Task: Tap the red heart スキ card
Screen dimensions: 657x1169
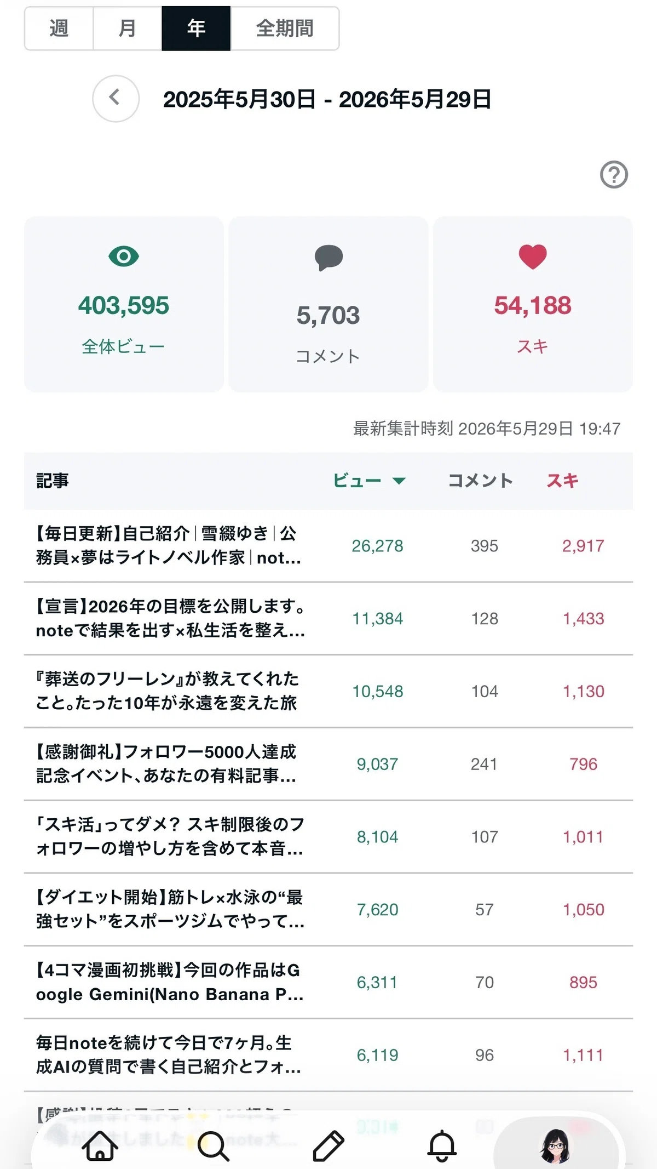Action: (533, 304)
